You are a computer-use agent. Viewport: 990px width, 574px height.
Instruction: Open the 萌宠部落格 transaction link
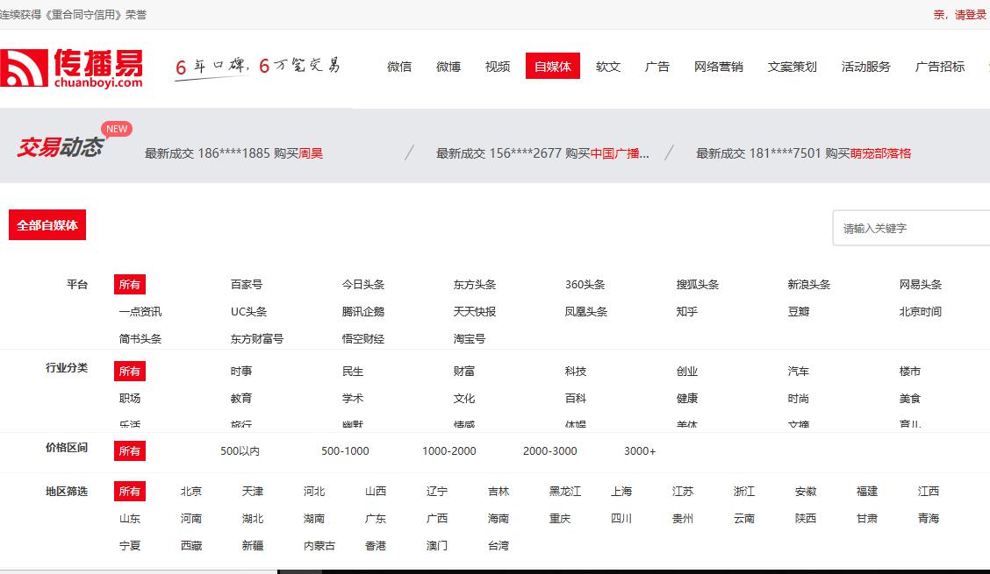click(x=880, y=153)
